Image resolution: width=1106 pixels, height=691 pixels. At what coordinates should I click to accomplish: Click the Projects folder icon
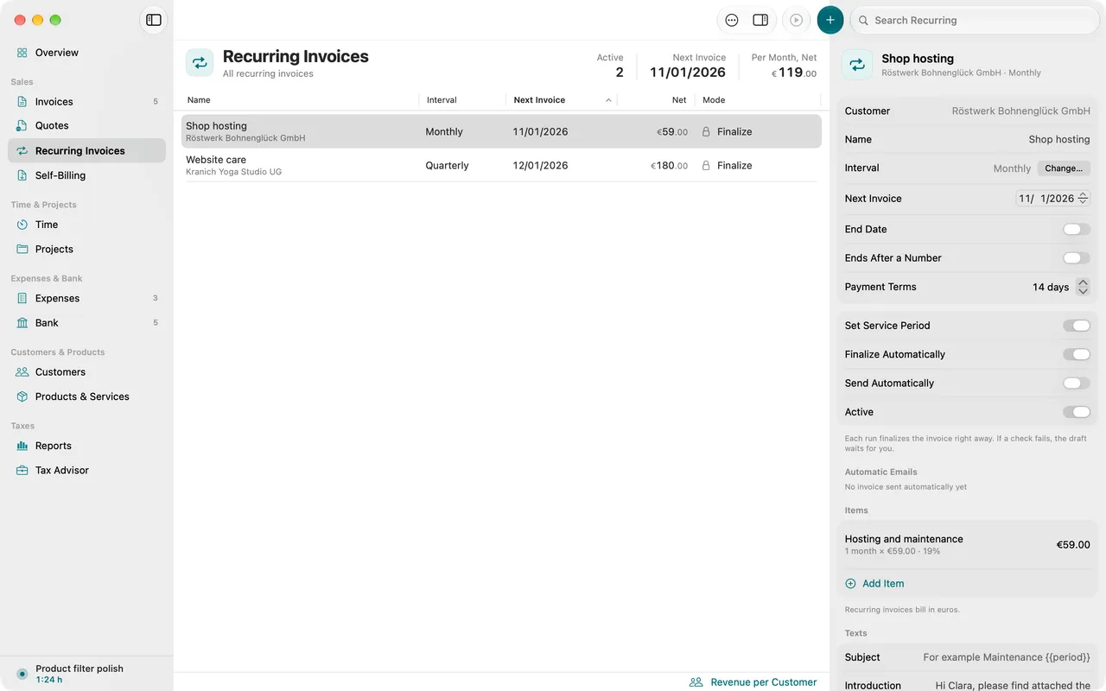pyautogui.click(x=22, y=250)
